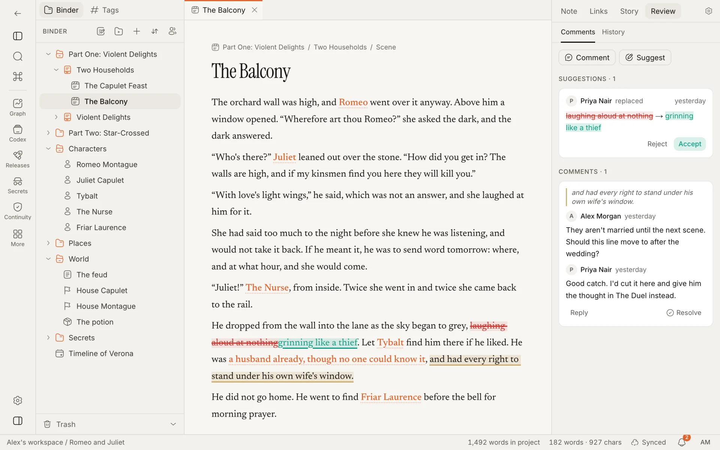
Task: Resolve the comment thread
Action: (684, 313)
